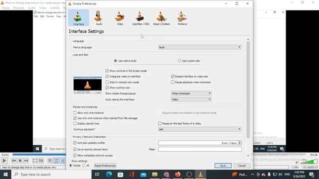Open the Continue playback dropdown
319x179 pixels.
point(200,129)
